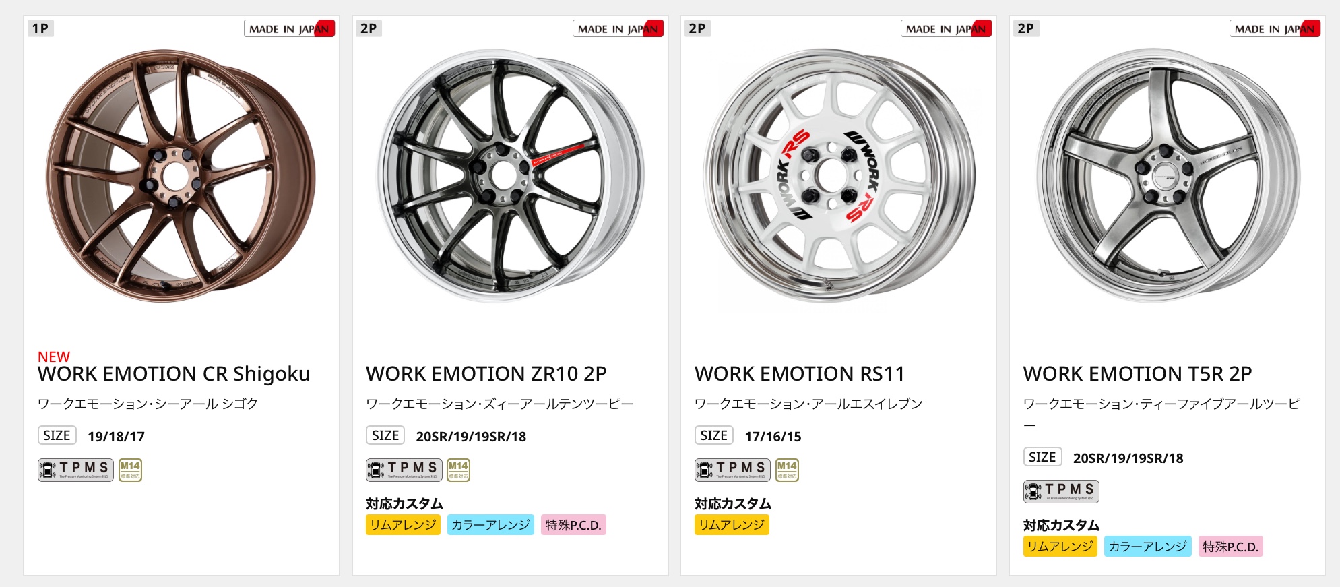The image size is (1340, 587).
Task: Select the bronze CR Shigoku wheel image
Action: point(181,175)
